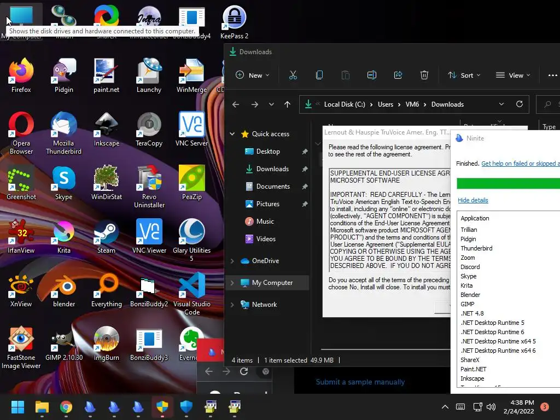Open FastStone Image Viewer desktop icon
This screenshot has height=420, width=560.
click(x=21, y=347)
